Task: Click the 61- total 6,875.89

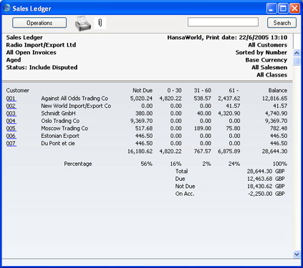Action: [229, 152]
